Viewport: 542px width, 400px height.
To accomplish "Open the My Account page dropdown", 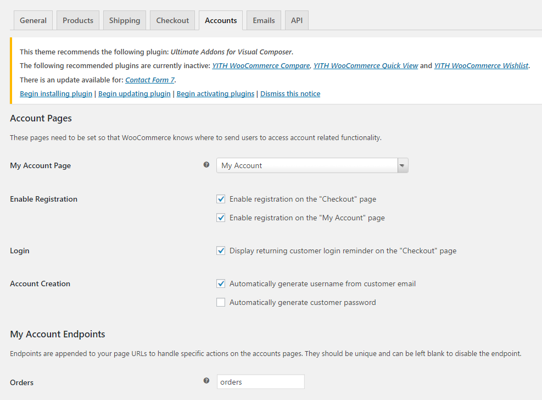I will pyautogui.click(x=312, y=165).
